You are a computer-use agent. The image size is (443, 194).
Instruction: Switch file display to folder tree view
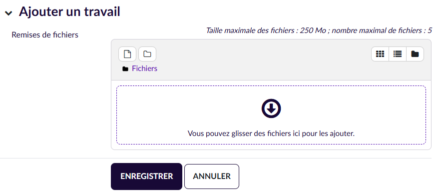click(x=415, y=54)
